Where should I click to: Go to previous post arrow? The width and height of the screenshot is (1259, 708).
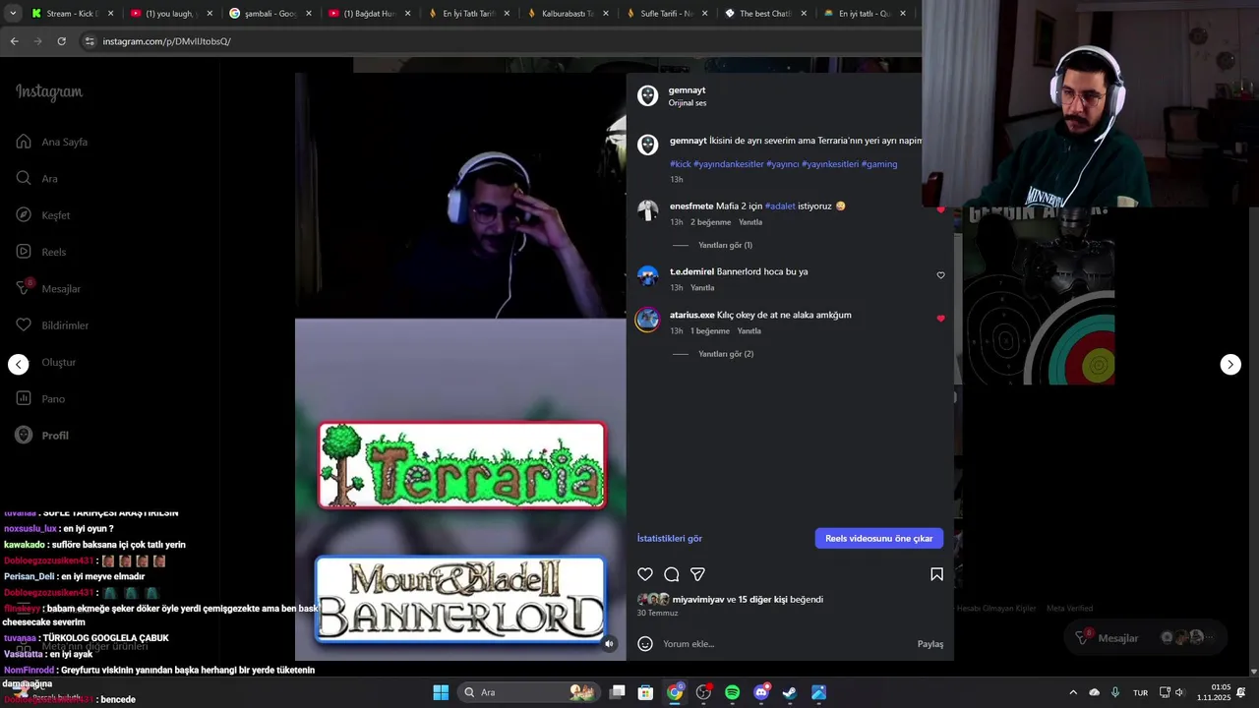pos(19,365)
